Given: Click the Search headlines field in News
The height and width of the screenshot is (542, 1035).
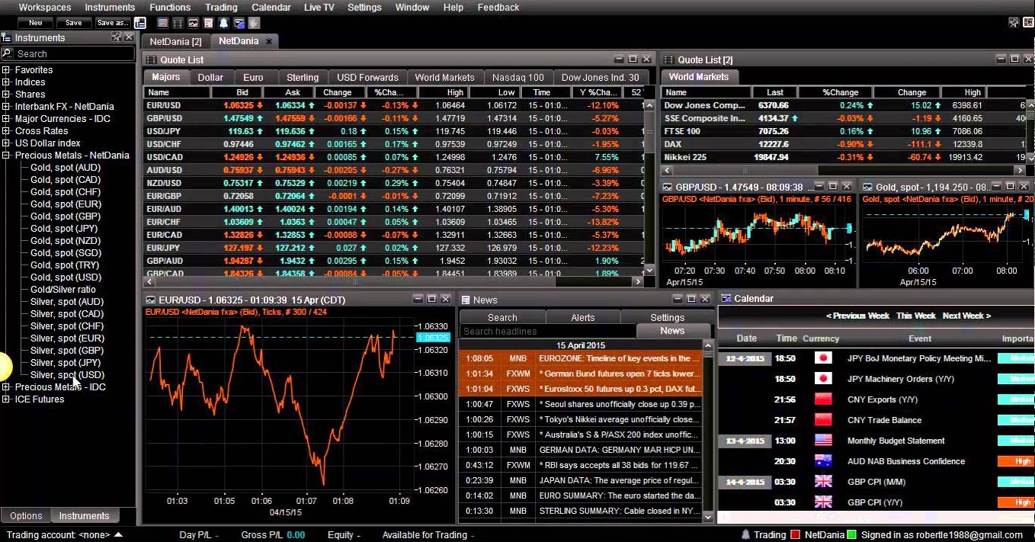Looking at the screenshot, I should point(548,332).
